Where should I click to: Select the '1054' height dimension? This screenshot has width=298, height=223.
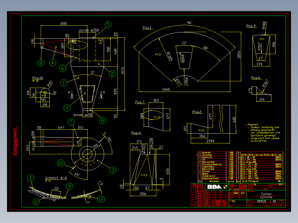(x=238, y=55)
